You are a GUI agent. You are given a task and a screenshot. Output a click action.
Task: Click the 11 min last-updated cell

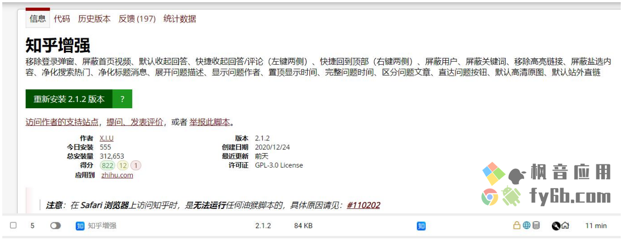[596, 226]
